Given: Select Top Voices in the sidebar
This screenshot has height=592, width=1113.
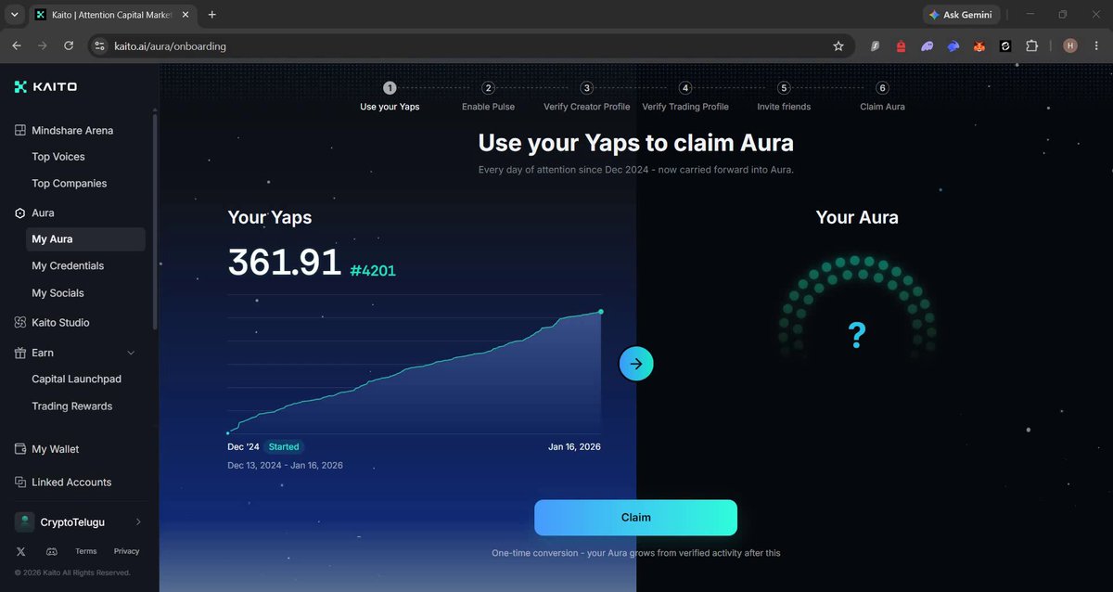Looking at the screenshot, I should coord(58,157).
